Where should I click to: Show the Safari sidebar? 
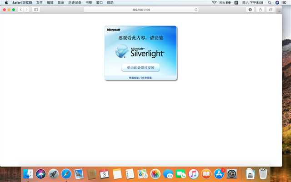click(36, 10)
